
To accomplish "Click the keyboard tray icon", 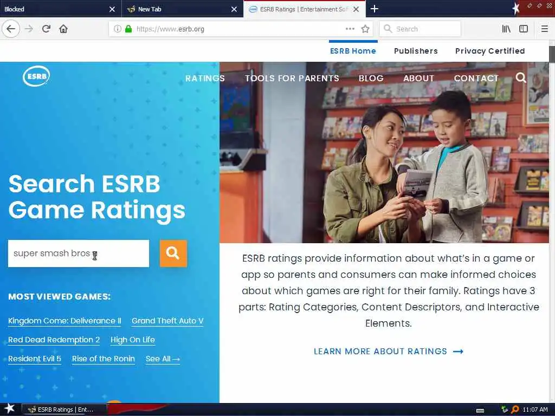I will click(480, 411).
